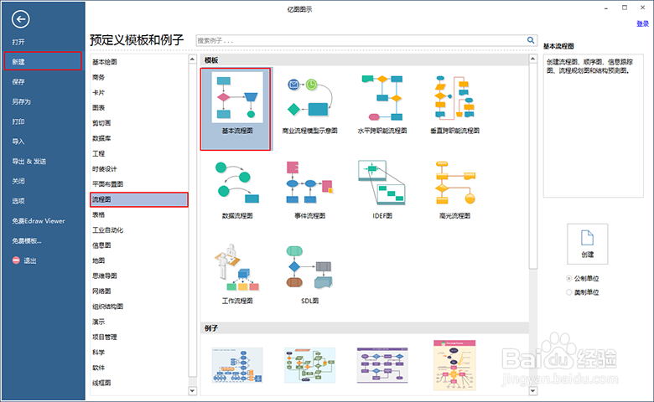Open the 打开 menu item
The width and height of the screenshot is (654, 402).
click(18, 42)
